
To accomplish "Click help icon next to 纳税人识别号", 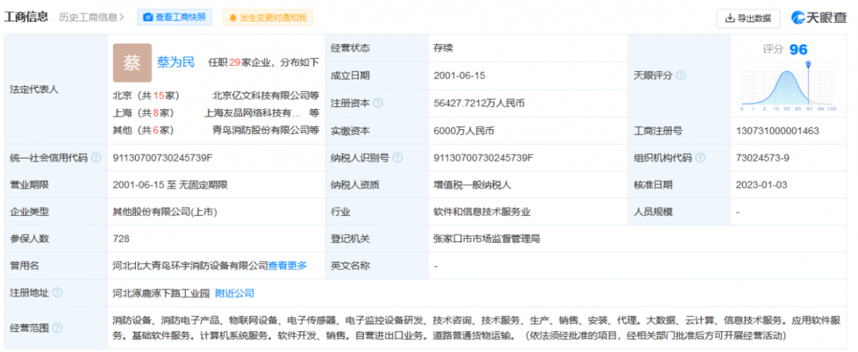I will 397,158.
